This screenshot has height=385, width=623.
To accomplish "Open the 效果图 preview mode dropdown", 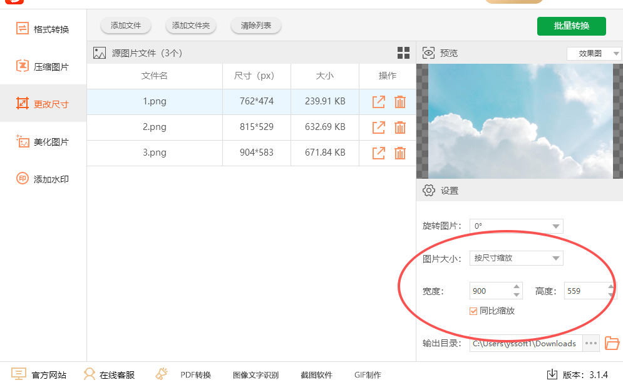I will pyautogui.click(x=594, y=54).
